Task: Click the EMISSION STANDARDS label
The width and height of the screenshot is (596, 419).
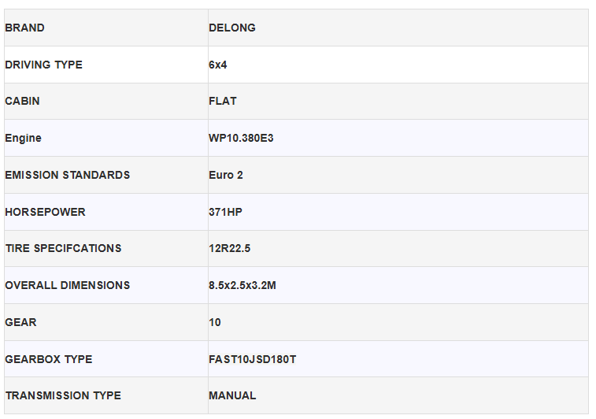Action: click(68, 175)
